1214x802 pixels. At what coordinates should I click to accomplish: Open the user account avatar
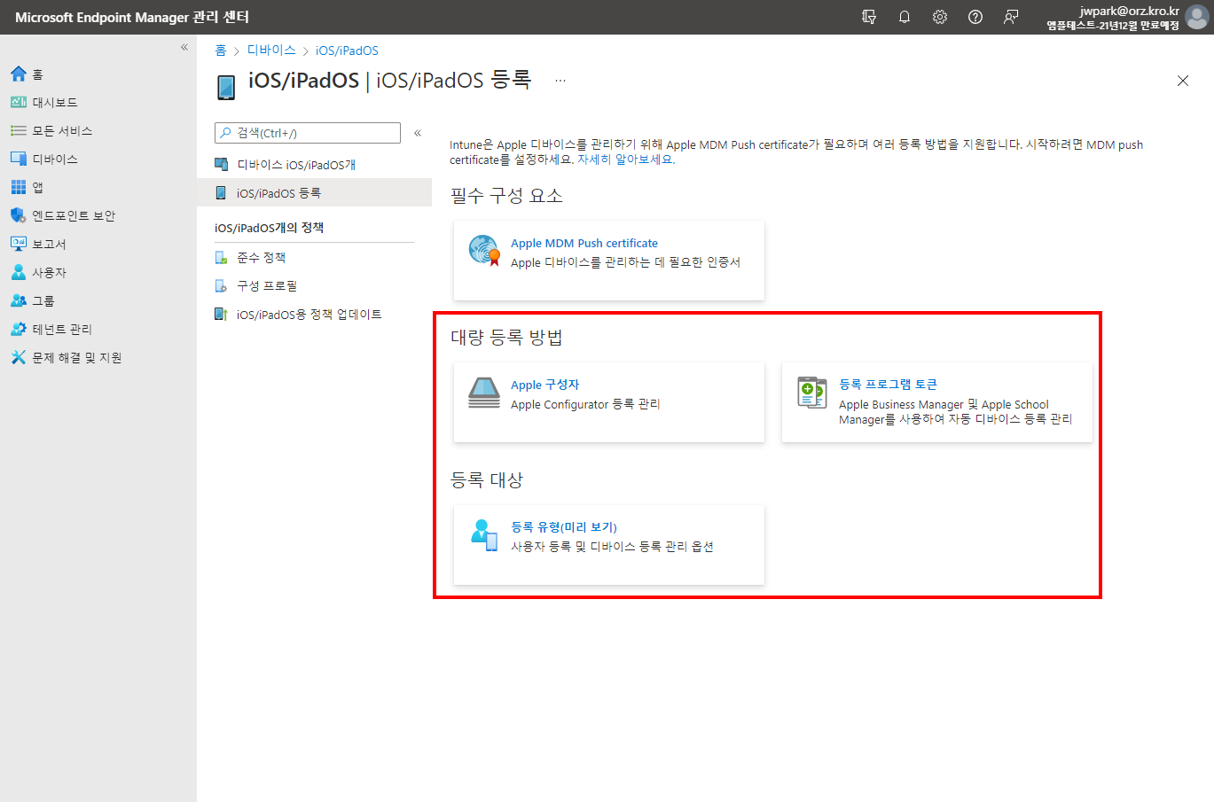1197,17
